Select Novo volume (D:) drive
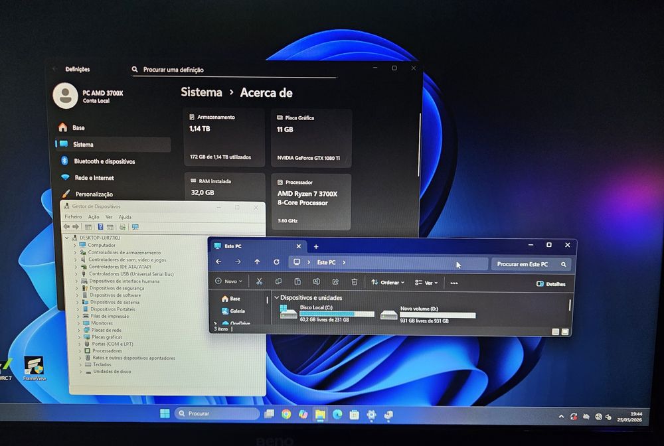The width and height of the screenshot is (664, 446). 428,315
